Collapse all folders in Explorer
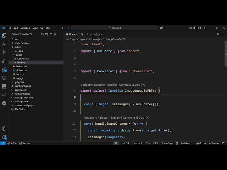227x170 pixels. (x=55, y=34)
